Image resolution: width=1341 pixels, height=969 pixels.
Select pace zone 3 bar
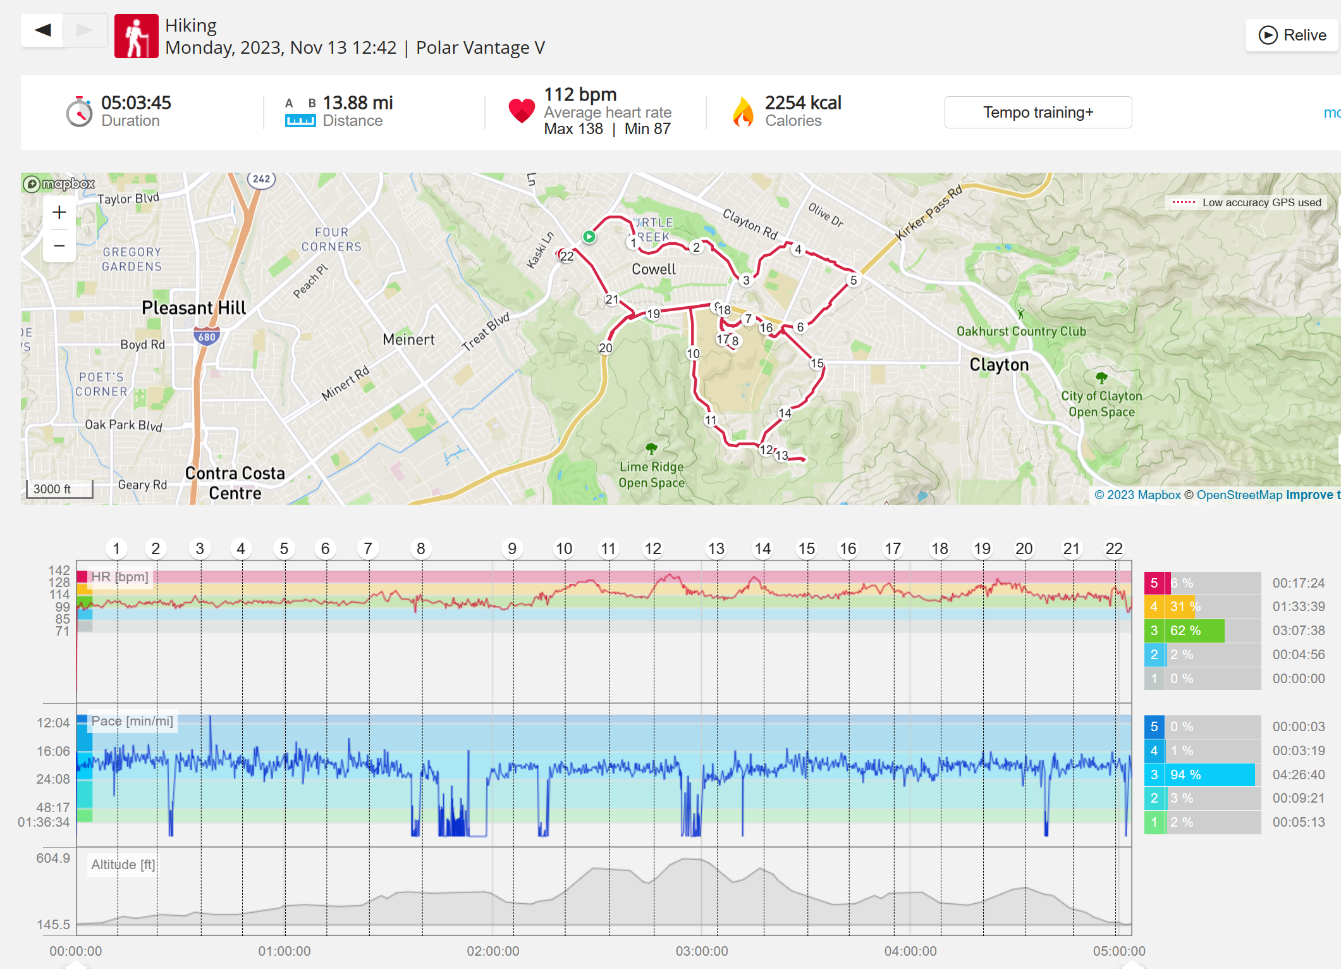pyautogui.click(x=1203, y=775)
